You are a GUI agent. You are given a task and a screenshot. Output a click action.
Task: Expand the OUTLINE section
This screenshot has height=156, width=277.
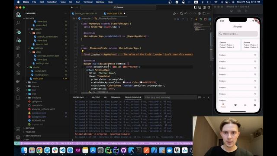pos(30,128)
